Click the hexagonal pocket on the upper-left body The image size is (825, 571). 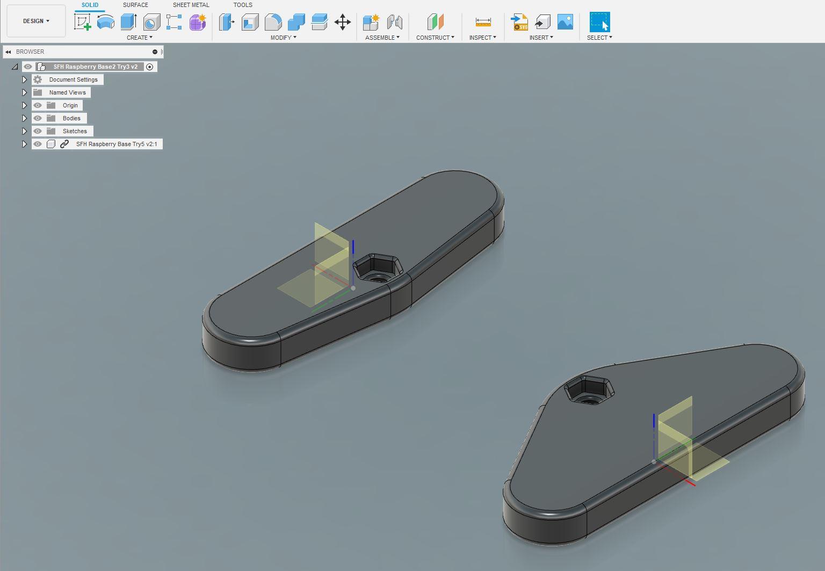[377, 268]
